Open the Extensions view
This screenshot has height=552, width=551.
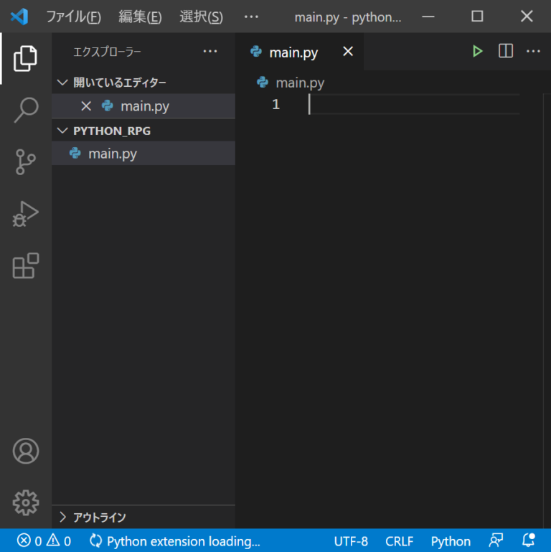point(26,266)
